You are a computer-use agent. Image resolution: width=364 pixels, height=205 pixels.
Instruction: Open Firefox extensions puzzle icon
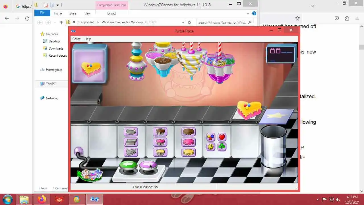click(347, 18)
